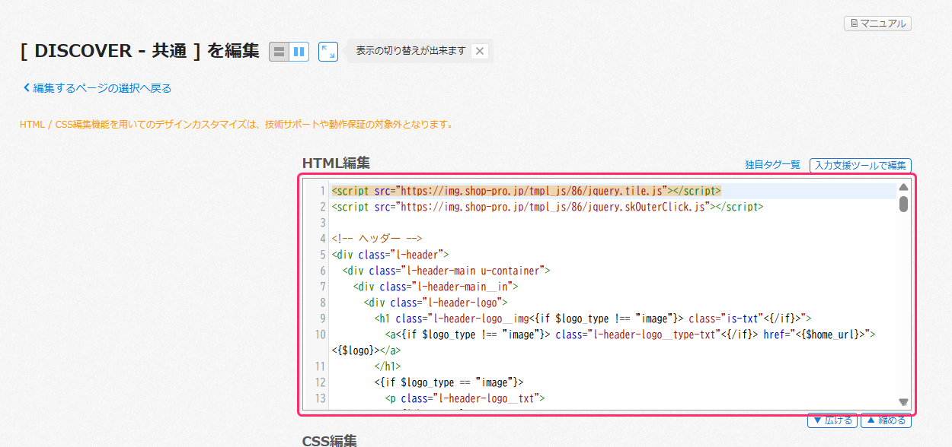Place cursor on jquery.tile.js script line
The image size is (952, 447).
[x=526, y=190]
